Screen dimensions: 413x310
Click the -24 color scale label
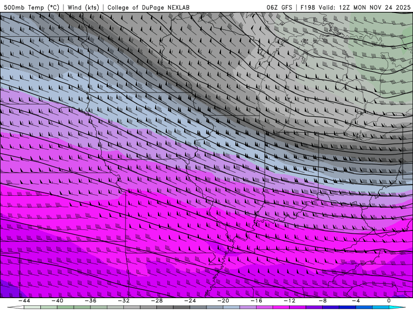pyautogui.click(x=190, y=301)
